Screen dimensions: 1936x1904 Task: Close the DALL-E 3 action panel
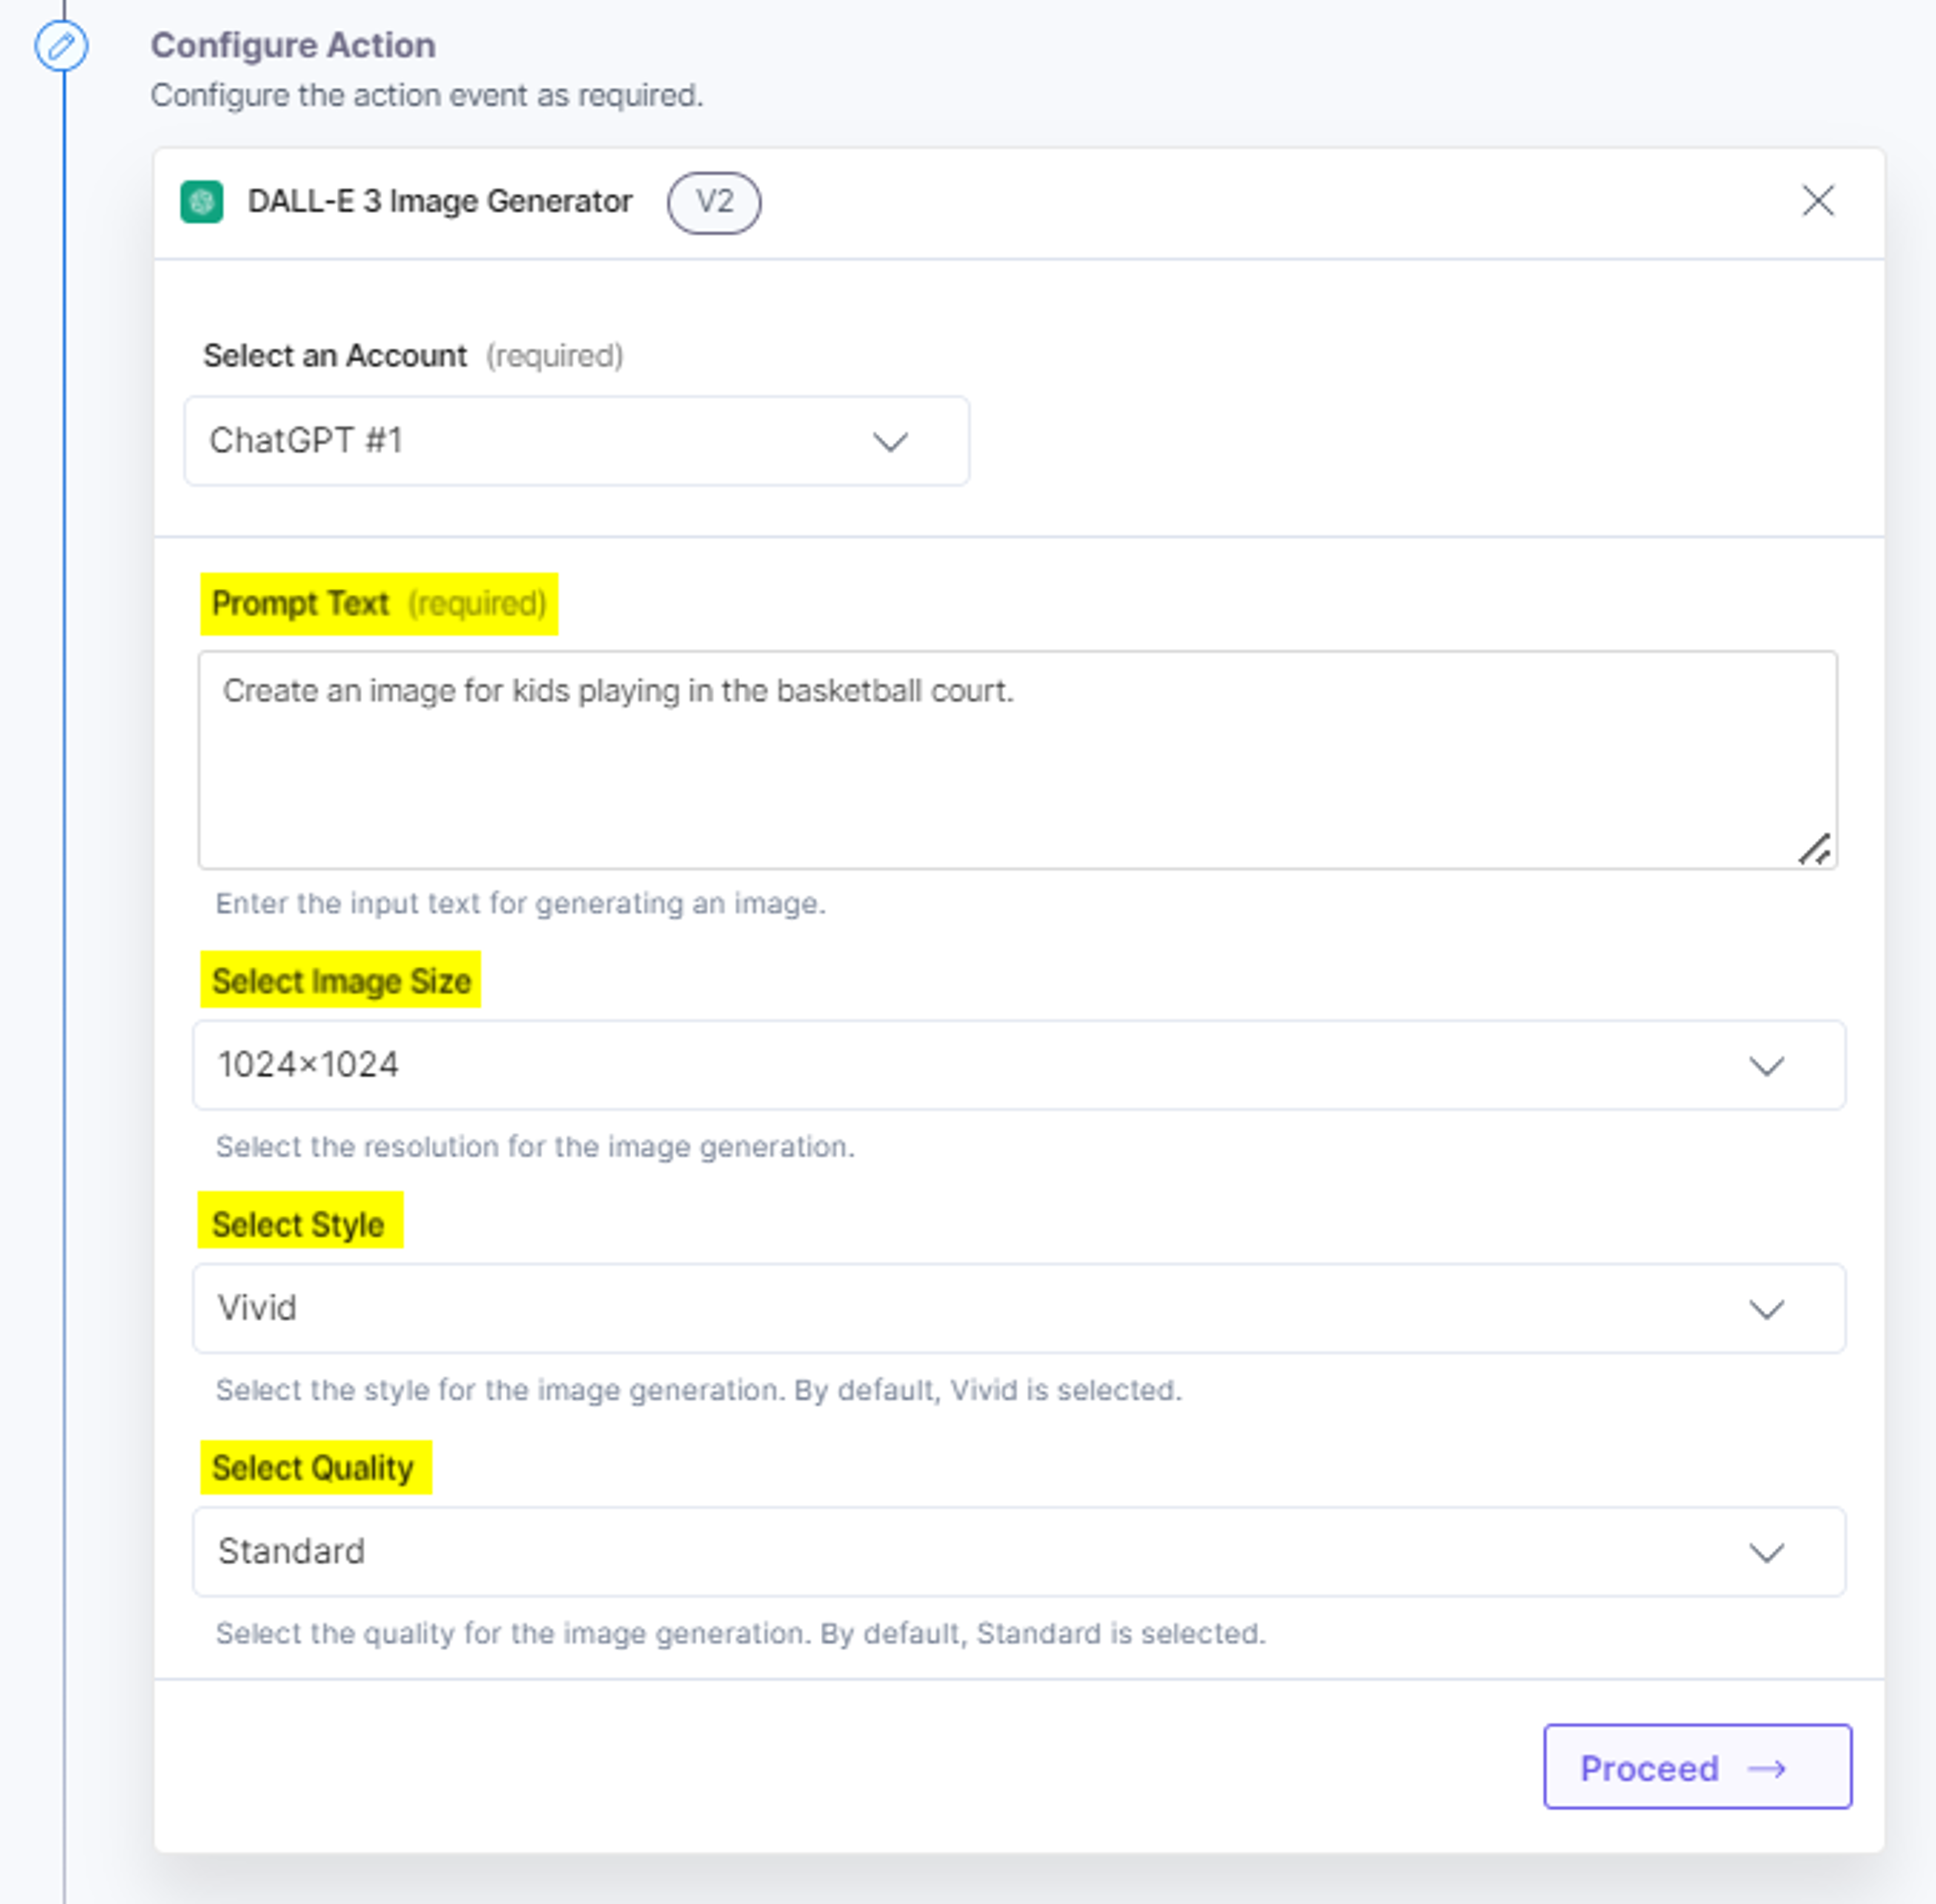(x=1818, y=201)
